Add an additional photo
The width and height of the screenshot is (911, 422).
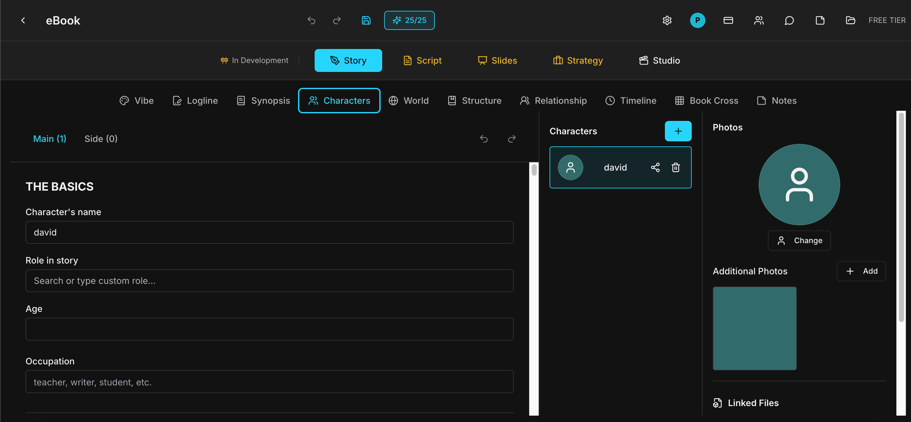861,271
